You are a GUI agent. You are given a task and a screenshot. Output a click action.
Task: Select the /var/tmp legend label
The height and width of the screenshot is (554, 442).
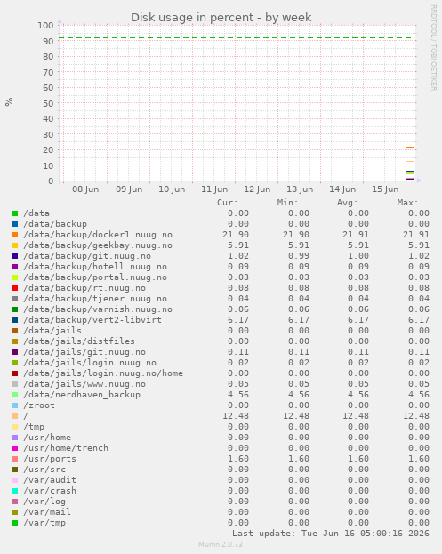pos(44,523)
